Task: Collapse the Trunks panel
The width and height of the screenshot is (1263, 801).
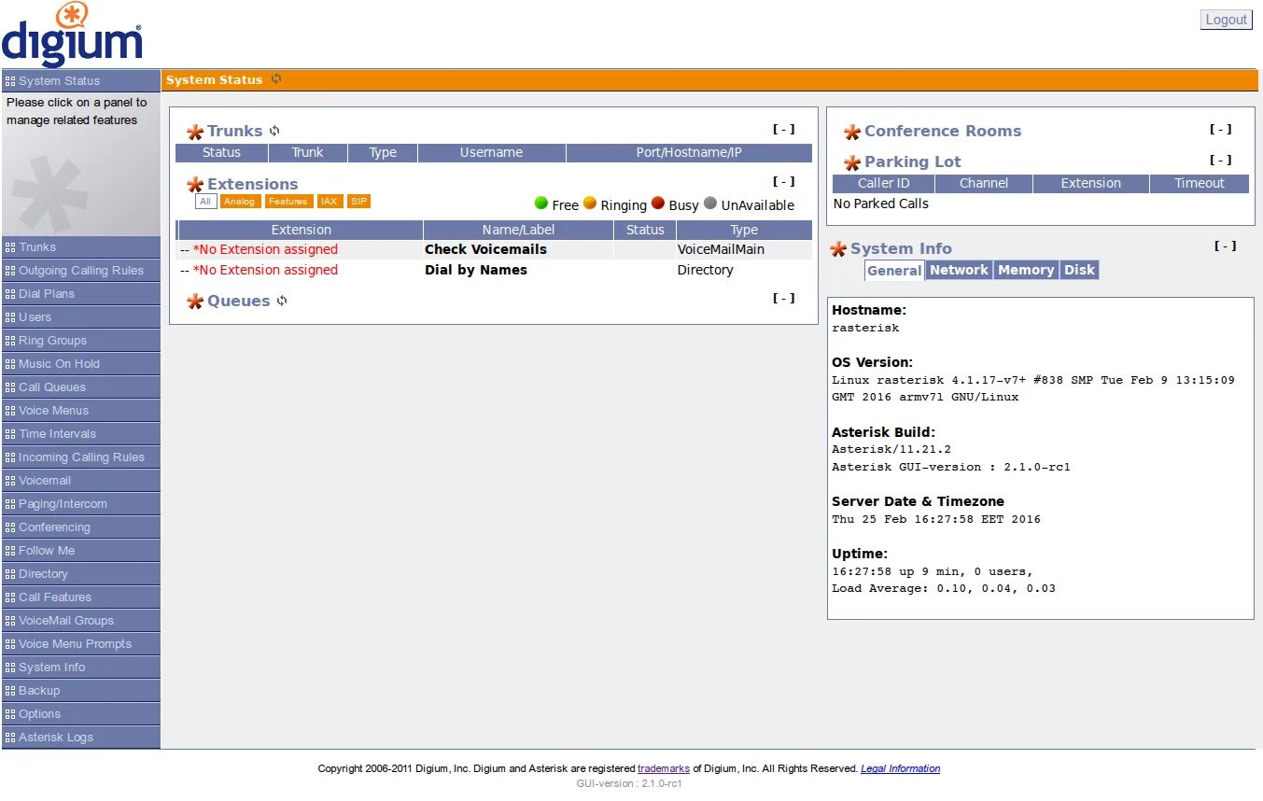Action: tap(784, 130)
